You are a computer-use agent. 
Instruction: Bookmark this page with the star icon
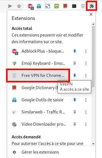click(19, 6)
